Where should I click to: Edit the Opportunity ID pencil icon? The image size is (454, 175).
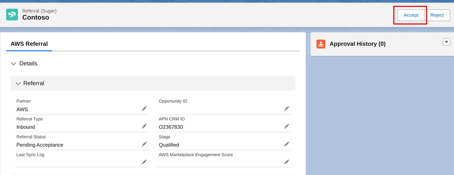pyautogui.click(x=287, y=108)
